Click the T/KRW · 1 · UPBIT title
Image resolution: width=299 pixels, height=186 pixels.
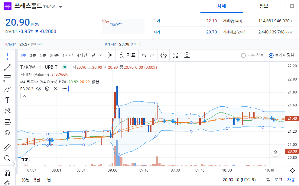pyautogui.click(x=39, y=67)
